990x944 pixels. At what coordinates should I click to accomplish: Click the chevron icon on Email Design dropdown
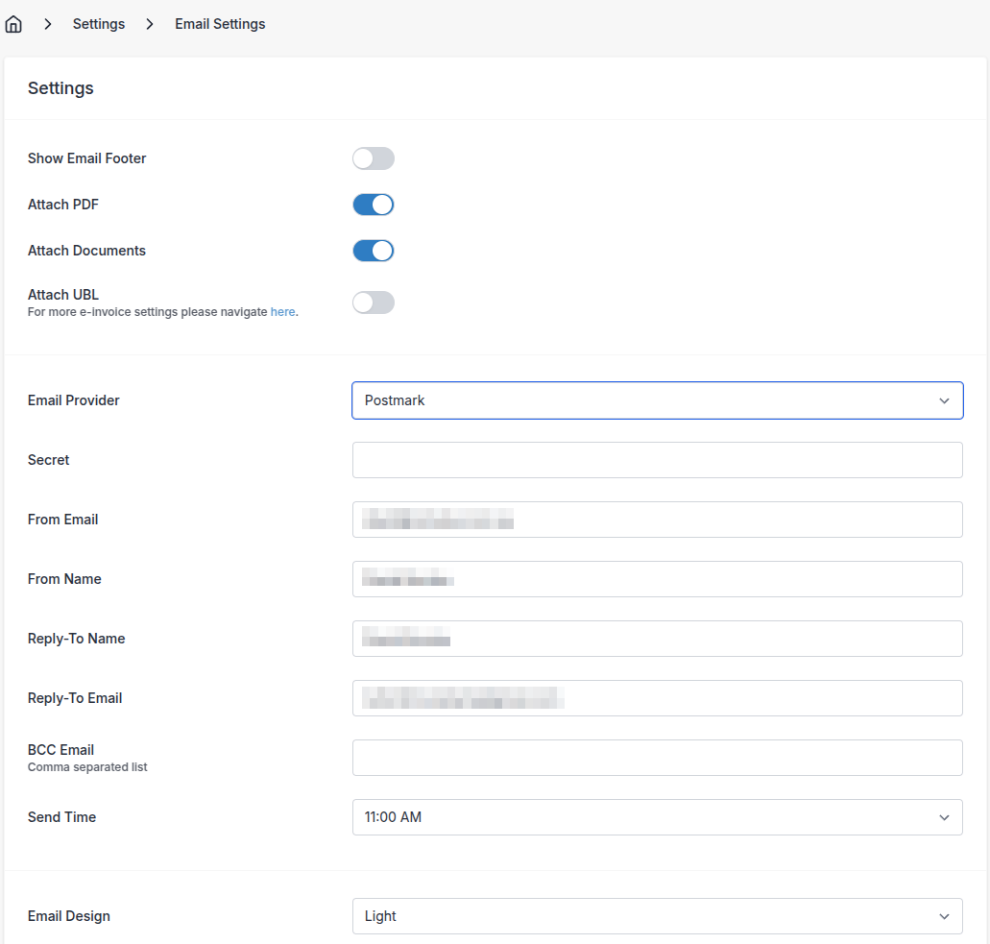coord(945,916)
